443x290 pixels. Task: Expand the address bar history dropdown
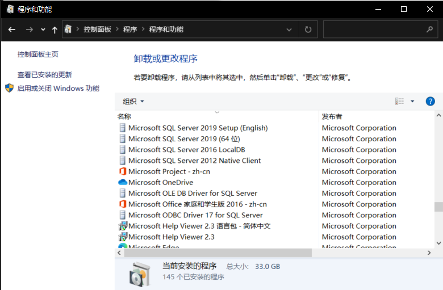click(x=289, y=30)
